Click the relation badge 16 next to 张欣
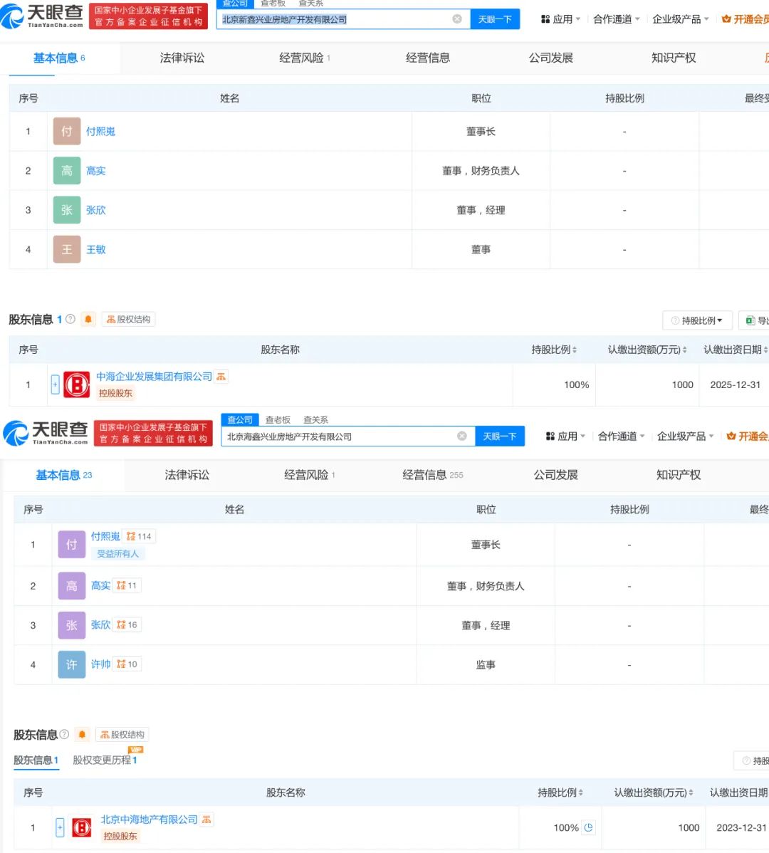Viewport: 769px width, 853px height. click(x=127, y=624)
